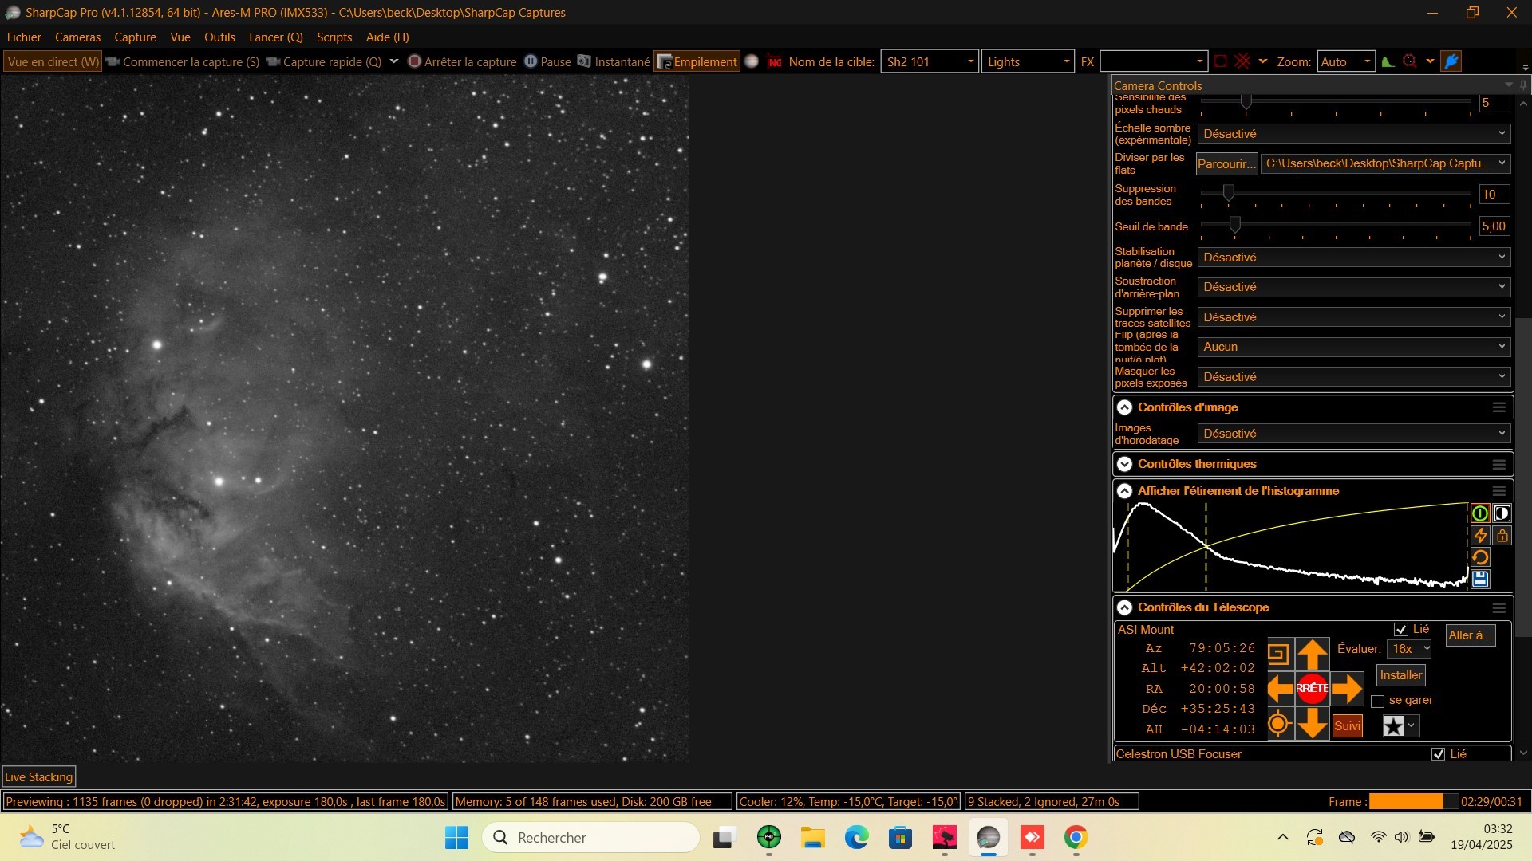Click the orange crosshair target icon
This screenshot has height=861, width=1532.
pyautogui.click(x=1278, y=724)
